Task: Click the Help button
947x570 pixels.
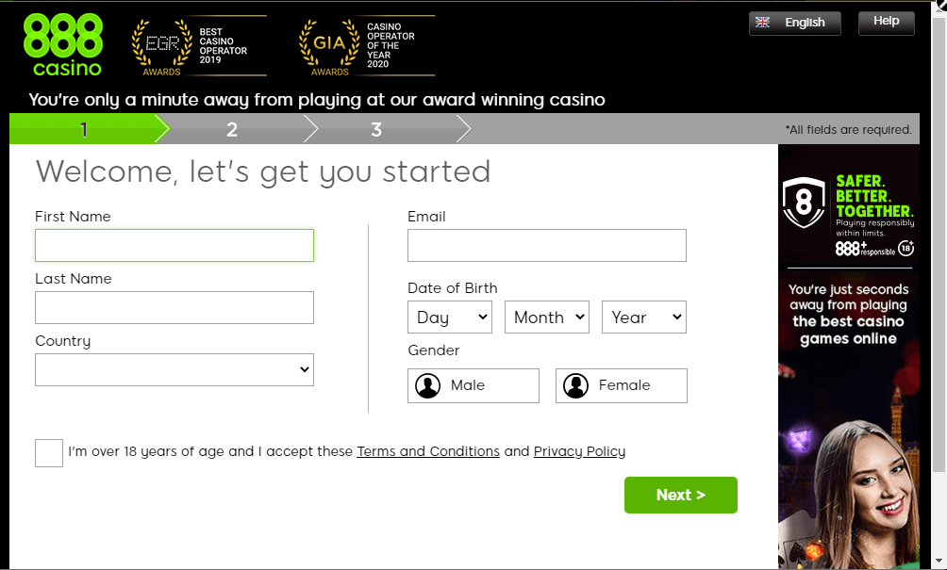Action: tap(887, 23)
